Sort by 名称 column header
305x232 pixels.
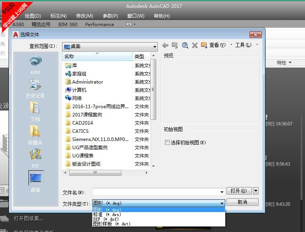coord(97,56)
